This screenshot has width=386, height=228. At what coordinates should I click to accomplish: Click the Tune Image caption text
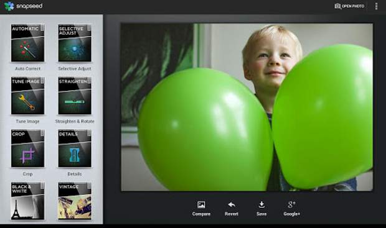click(x=27, y=121)
